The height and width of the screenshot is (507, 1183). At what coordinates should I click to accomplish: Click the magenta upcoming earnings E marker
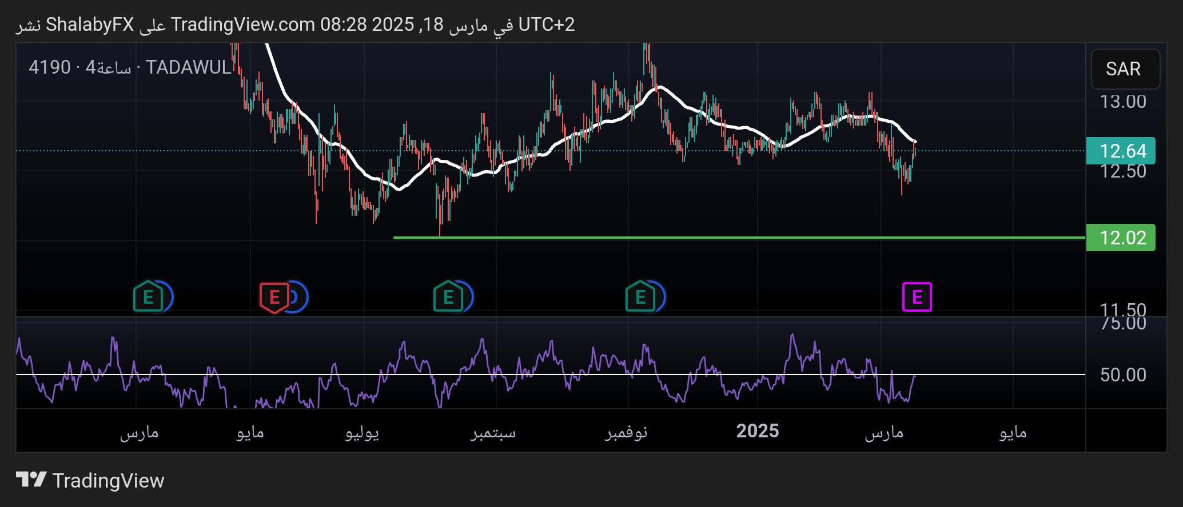[x=917, y=297]
